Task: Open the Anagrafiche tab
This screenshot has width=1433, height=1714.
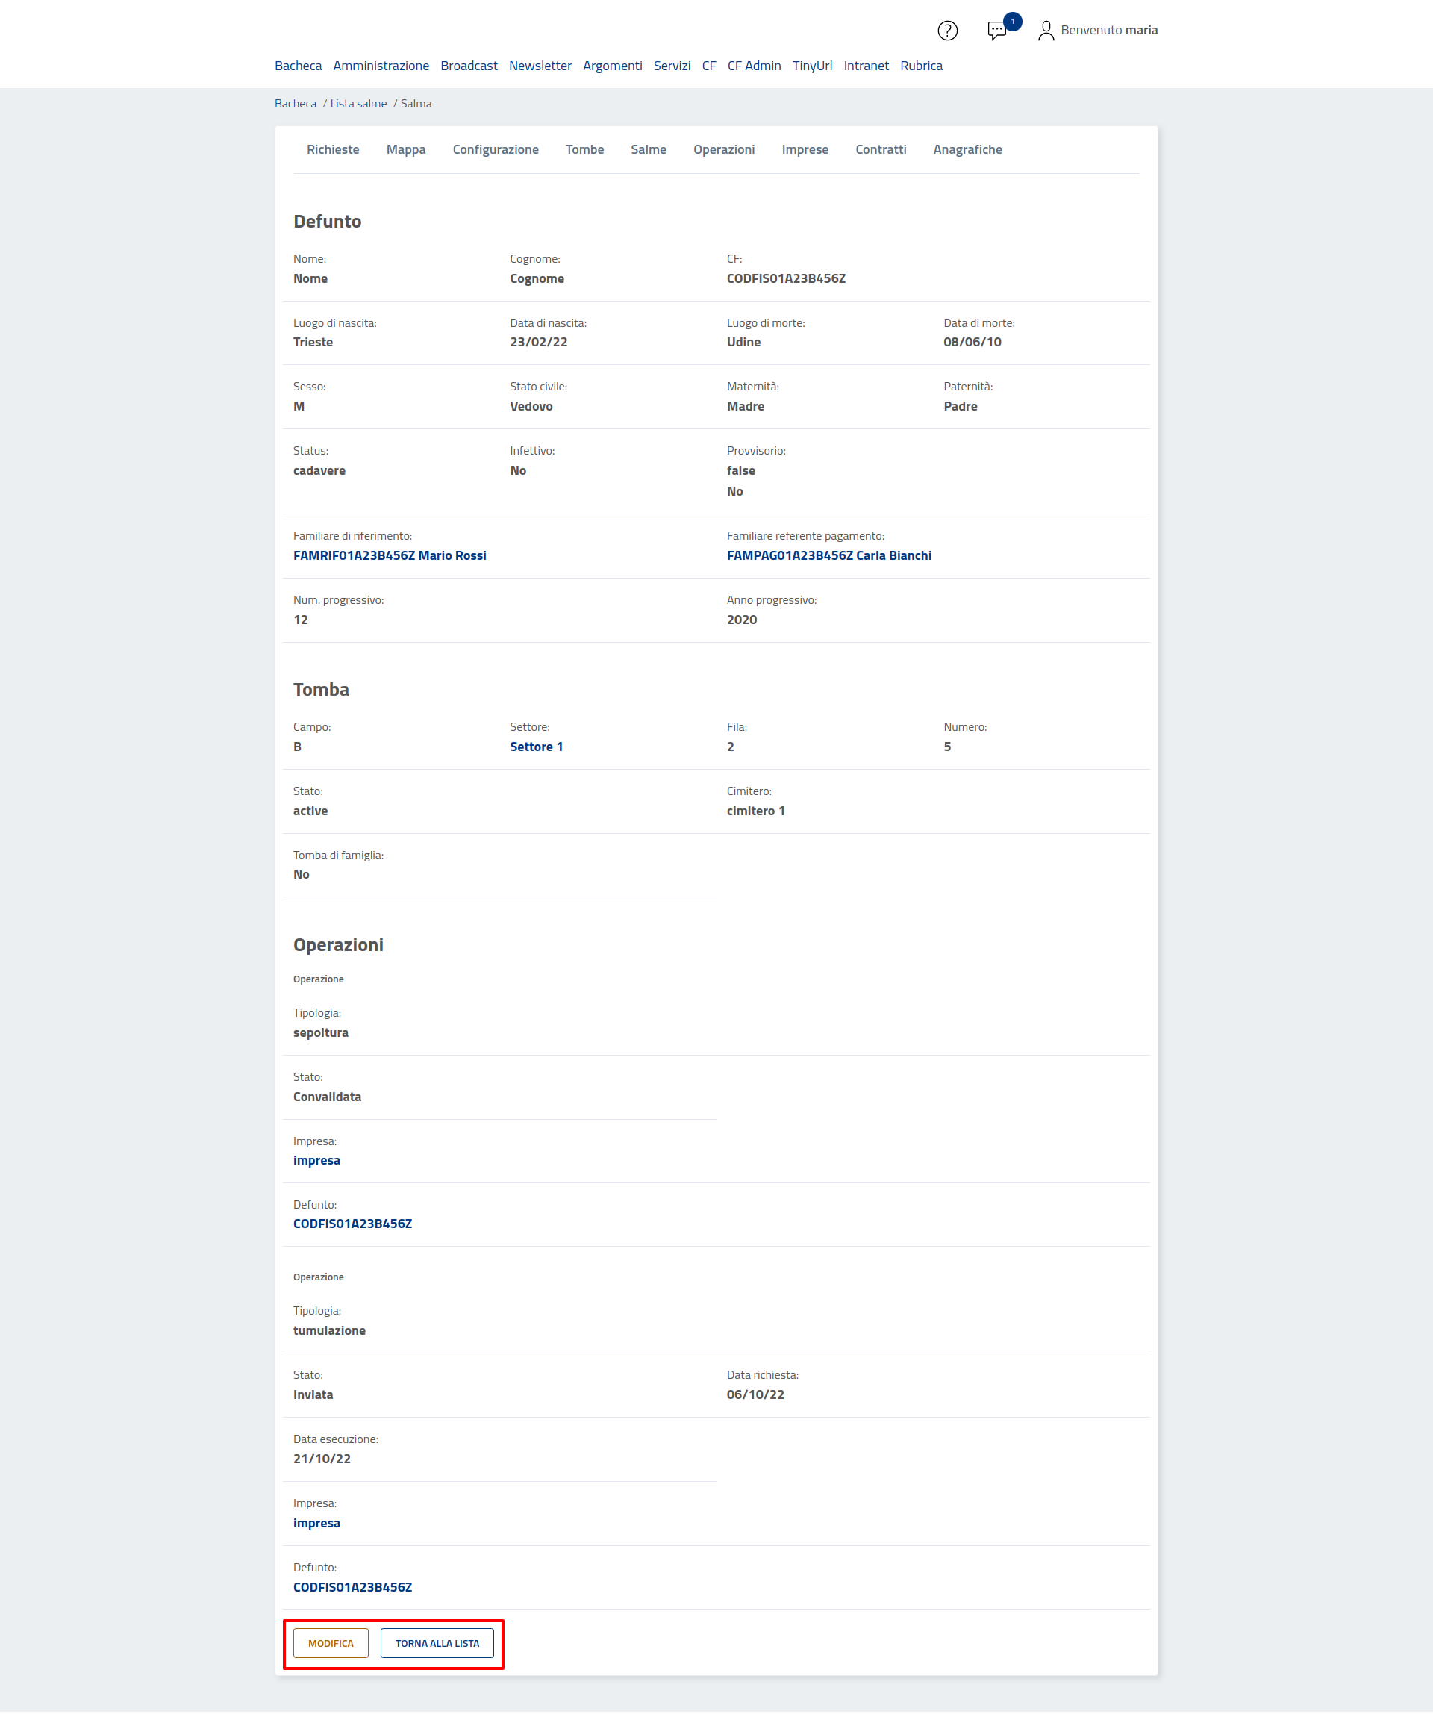Action: click(967, 149)
